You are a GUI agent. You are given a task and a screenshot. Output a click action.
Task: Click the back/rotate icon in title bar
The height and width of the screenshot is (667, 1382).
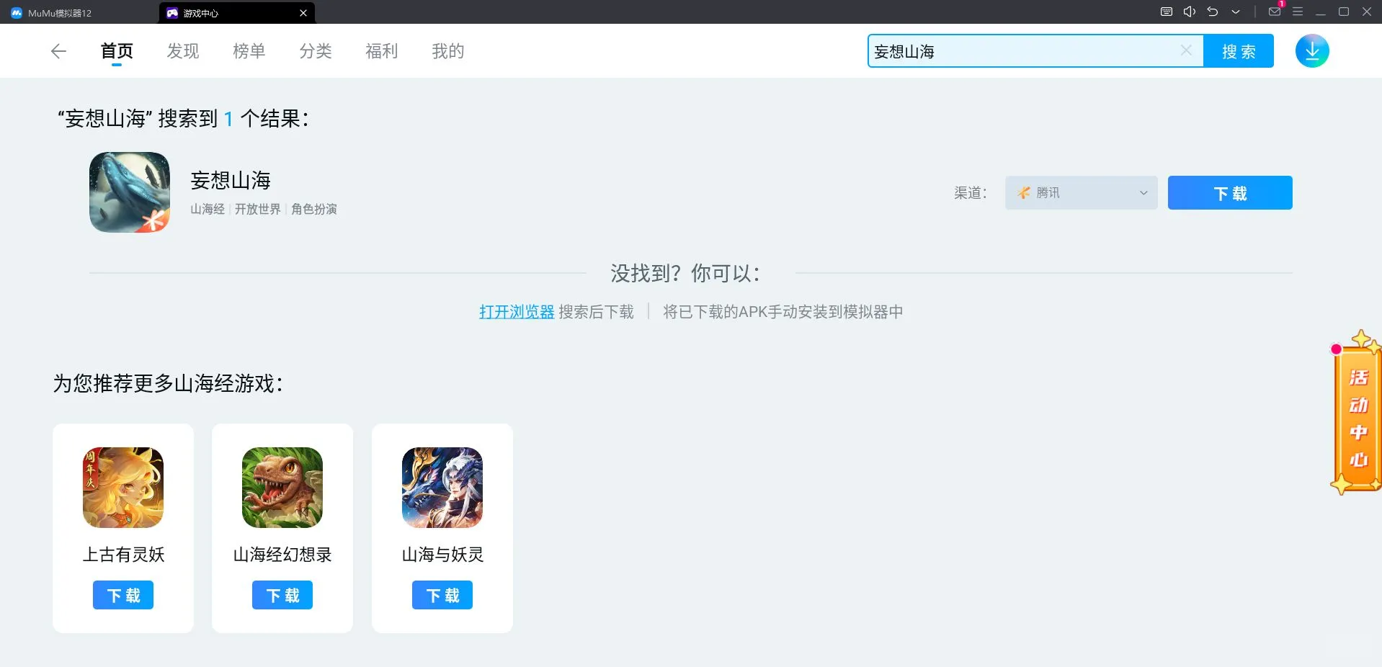(1213, 12)
